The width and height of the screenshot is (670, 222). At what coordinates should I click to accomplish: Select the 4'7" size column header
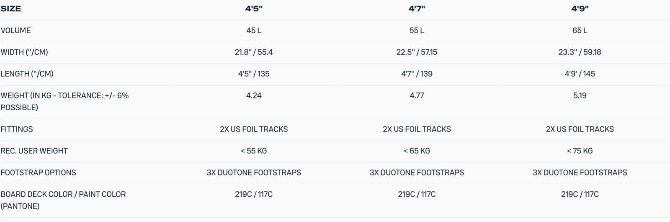point(417,9)
